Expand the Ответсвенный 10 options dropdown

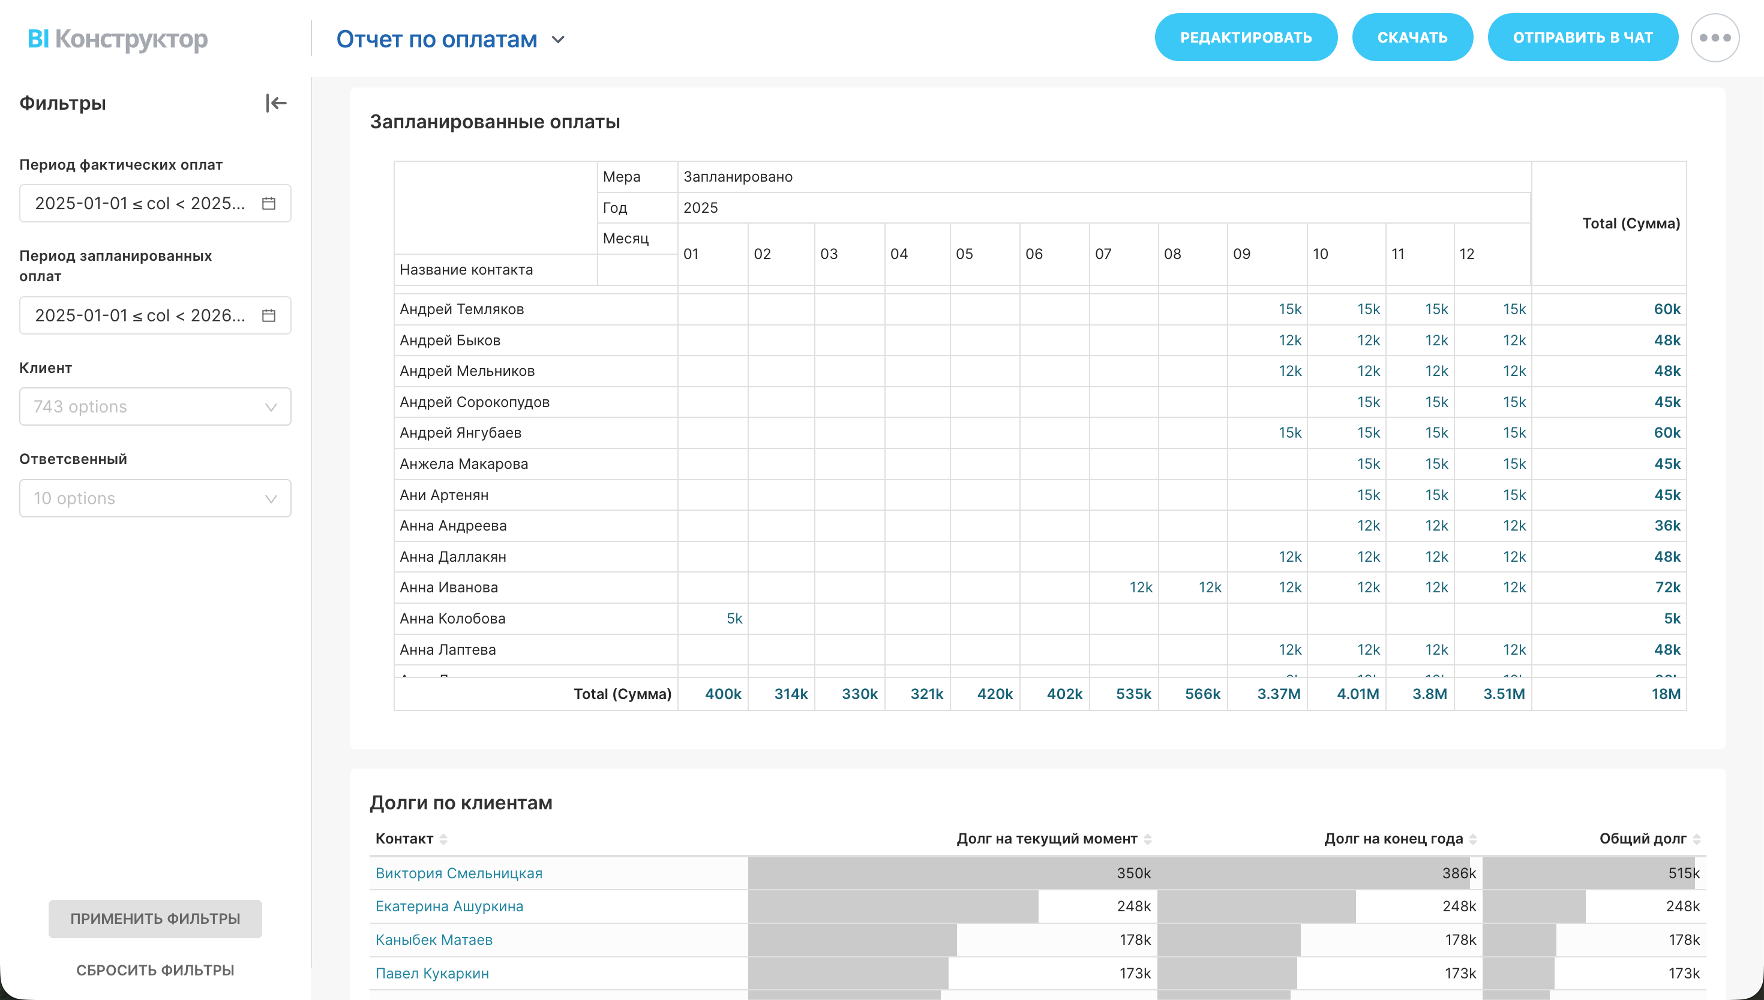click(x=155, y=498)
